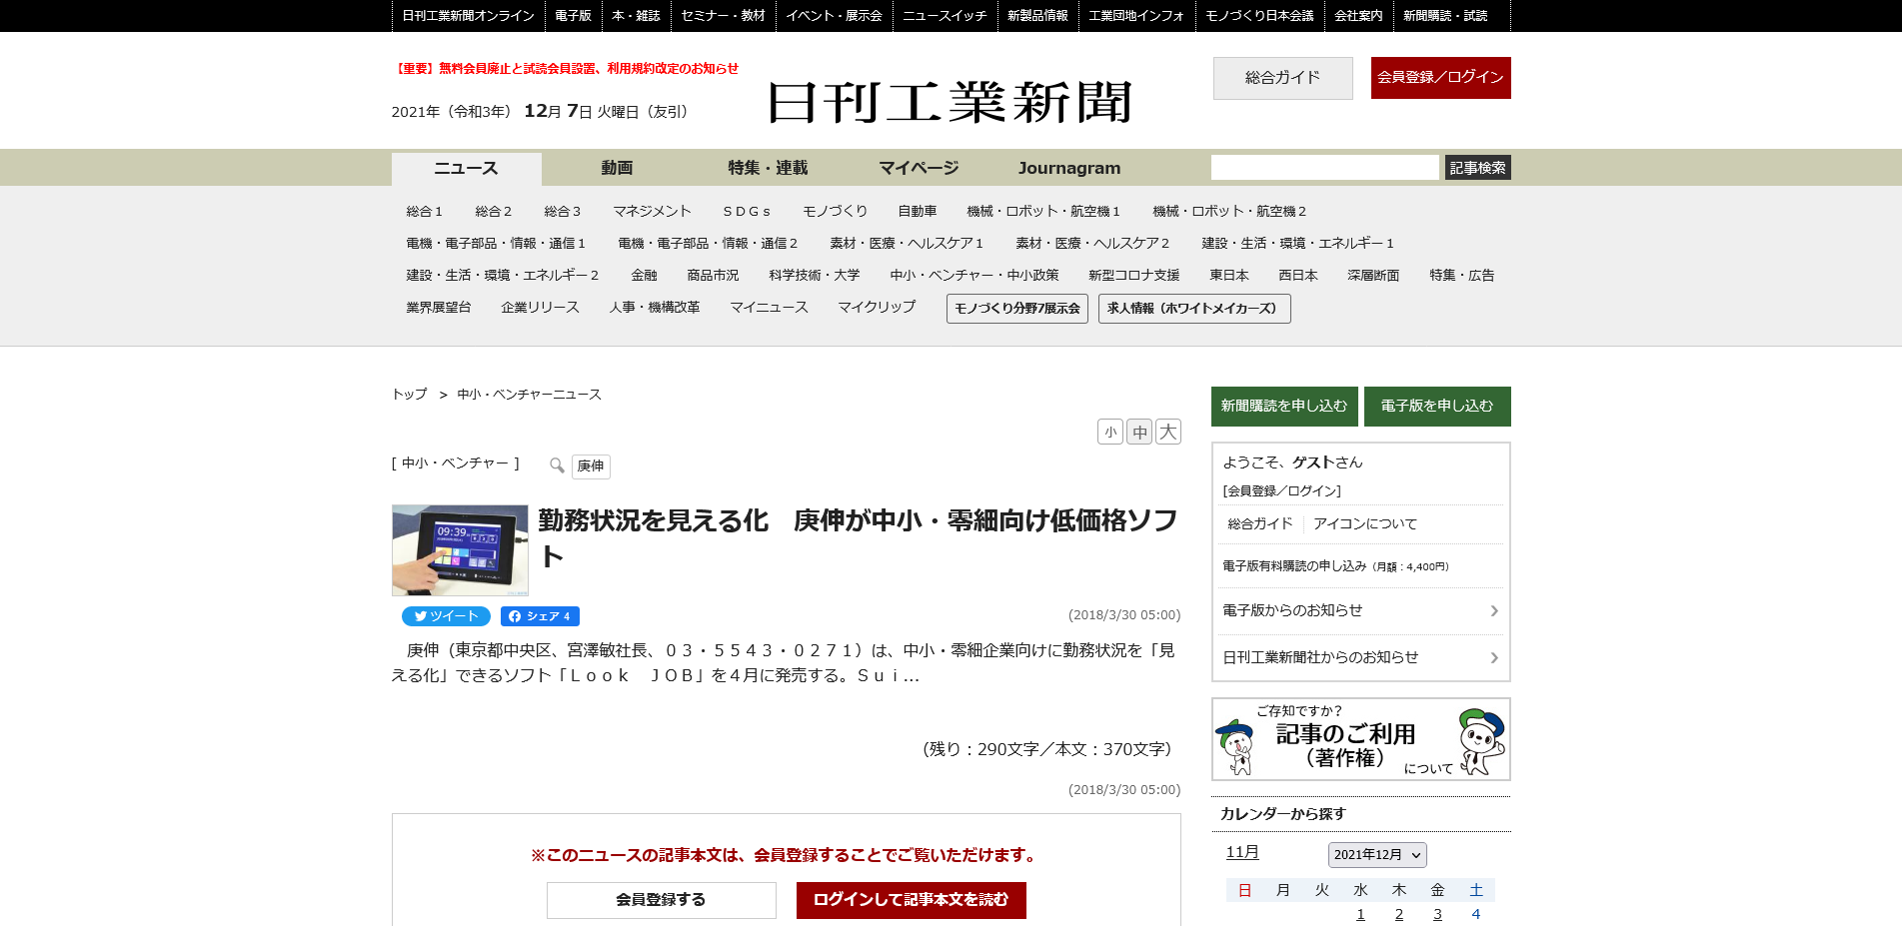1902x926 pixels.
Task: Click the 日刊工業新聞 masthead logo
Action: point(950,102)
